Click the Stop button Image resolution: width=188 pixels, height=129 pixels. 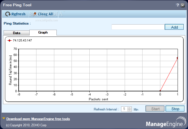175,109
